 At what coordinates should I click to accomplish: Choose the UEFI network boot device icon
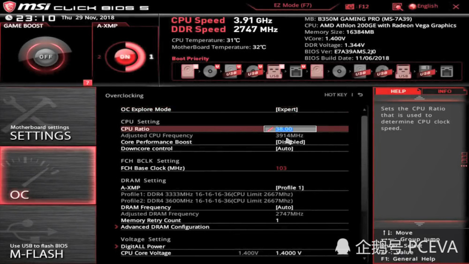coord(297,71)
